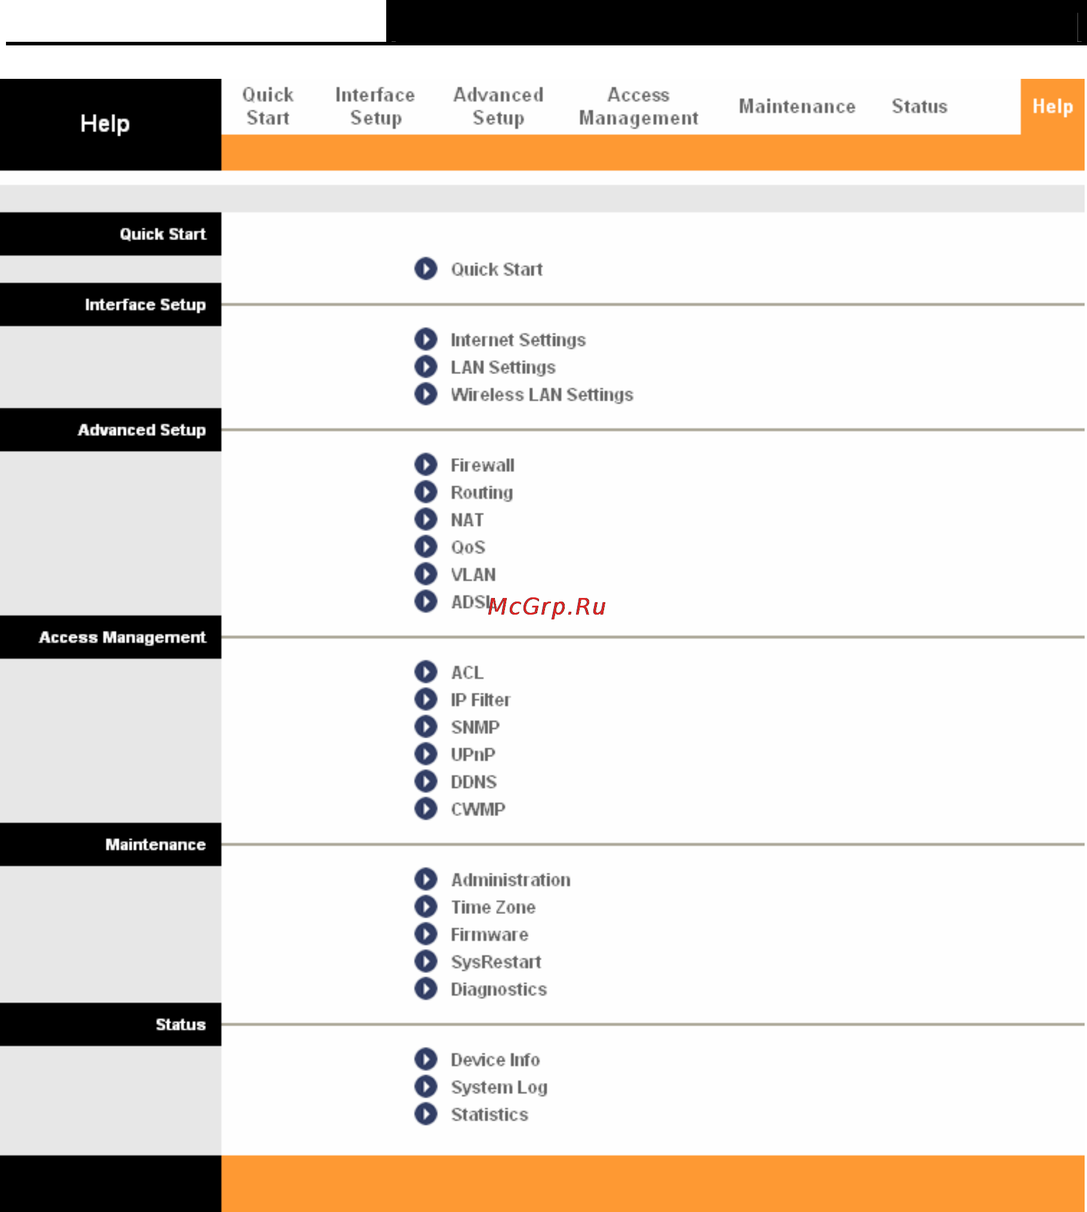The width and height of the screenshot is (1087, 1212).
Task: Click the arrow bullet beside NAT
Action: pos(426,520)
